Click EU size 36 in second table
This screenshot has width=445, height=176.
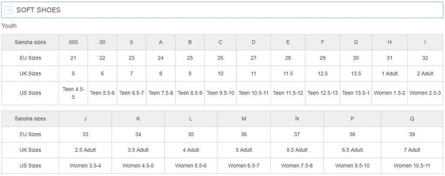tap(244, 134)
